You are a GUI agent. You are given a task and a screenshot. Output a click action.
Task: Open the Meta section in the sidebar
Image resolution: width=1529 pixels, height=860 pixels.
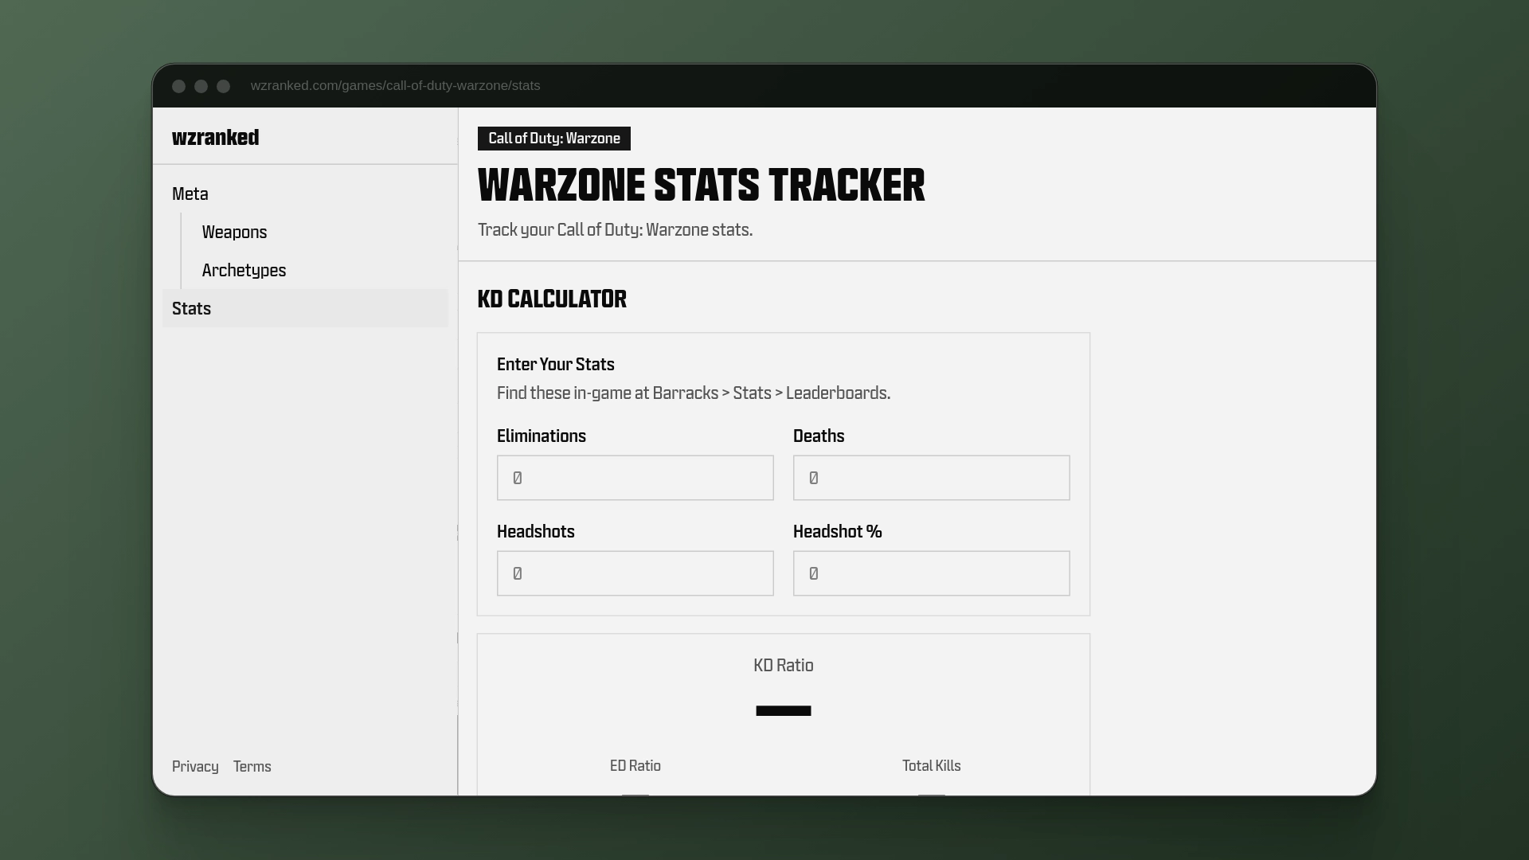pyautogui.click(x=190, y=194)
